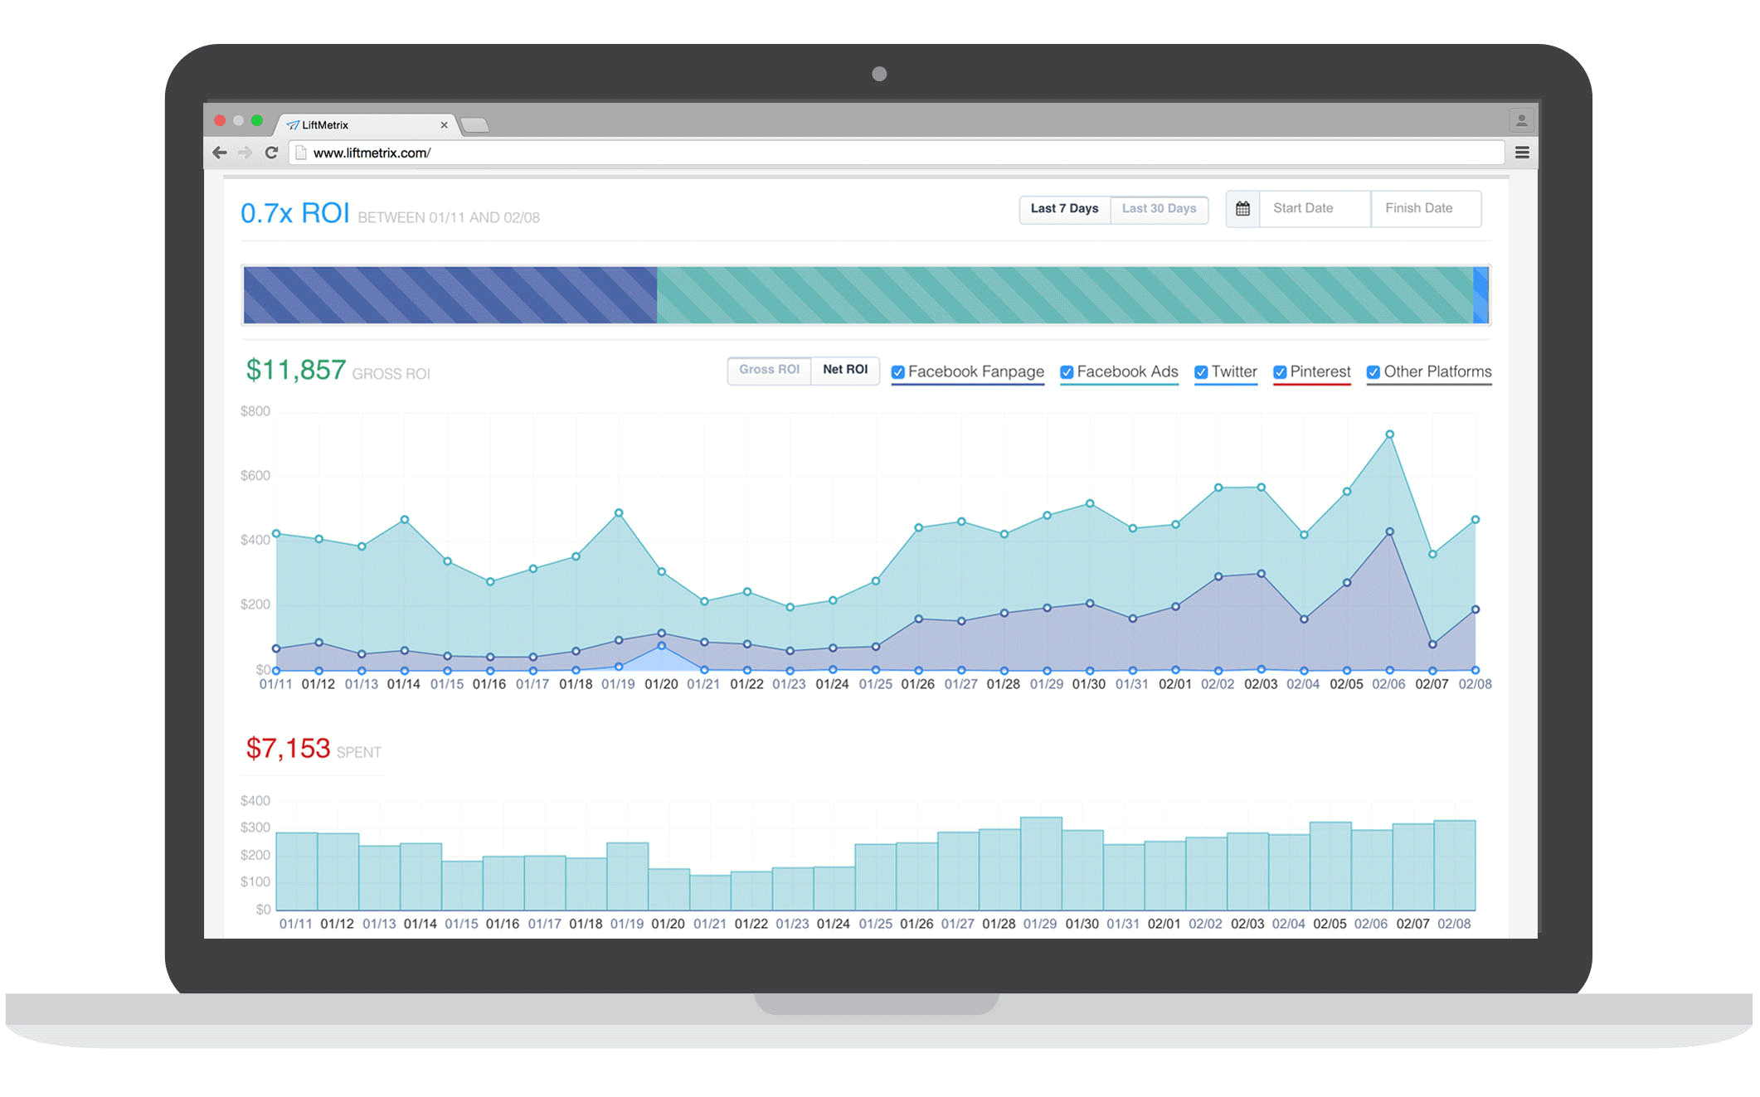Image resolution: width=1760 pixels, height=1097 pixels.
Task: Uncheck the Facebook Fanpage checkbox
Action: point(897,372)
